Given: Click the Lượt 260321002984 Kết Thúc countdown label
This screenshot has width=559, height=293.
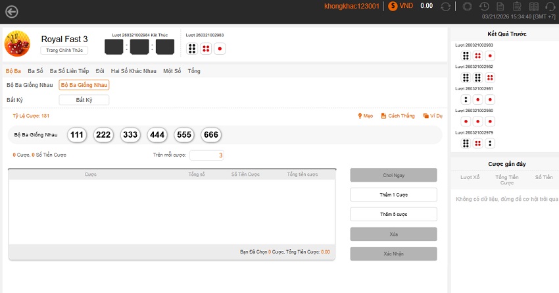Looking at the screenshot, I should click(139, 36).
